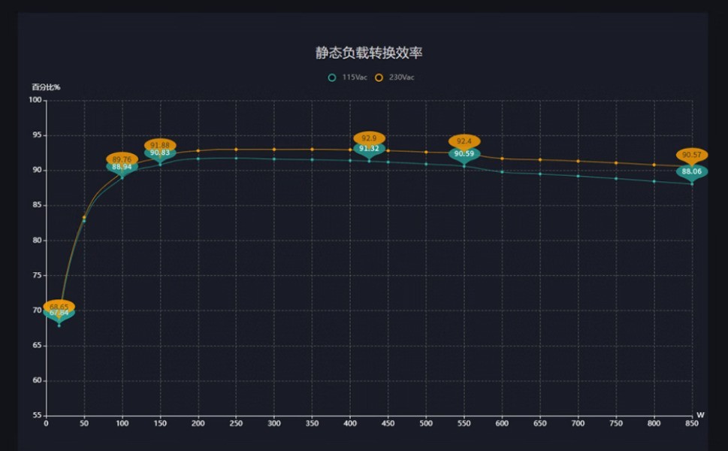The width and height of the screenshot is (728, 451).
Task: Select the 90.57 orange bubble at 850W
Action: coord(692,154)
